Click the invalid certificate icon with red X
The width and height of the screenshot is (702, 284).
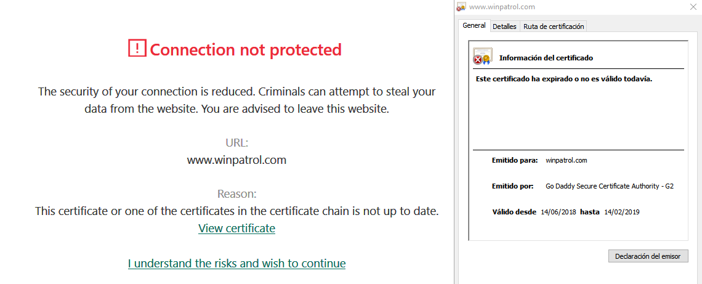pos(482,57)
